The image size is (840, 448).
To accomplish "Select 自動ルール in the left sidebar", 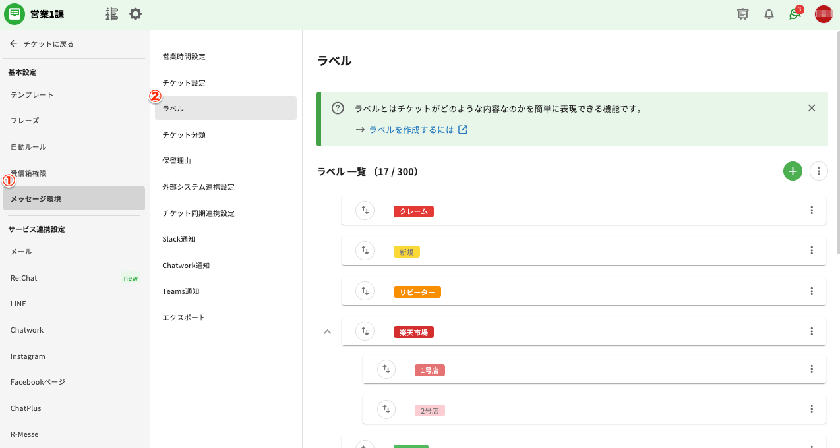I will tap(28, 147).
